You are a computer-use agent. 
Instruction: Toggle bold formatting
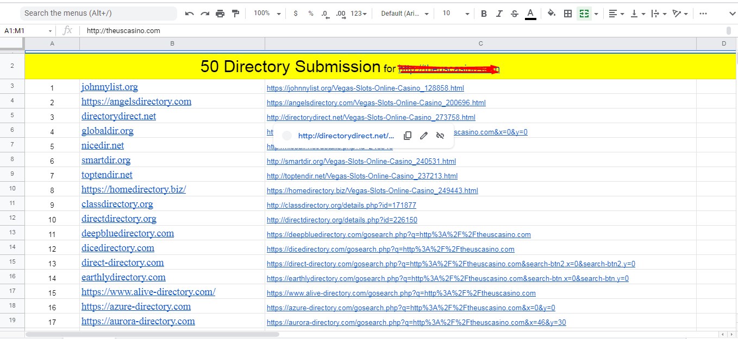pyautogui.click(x=483, y=13)
